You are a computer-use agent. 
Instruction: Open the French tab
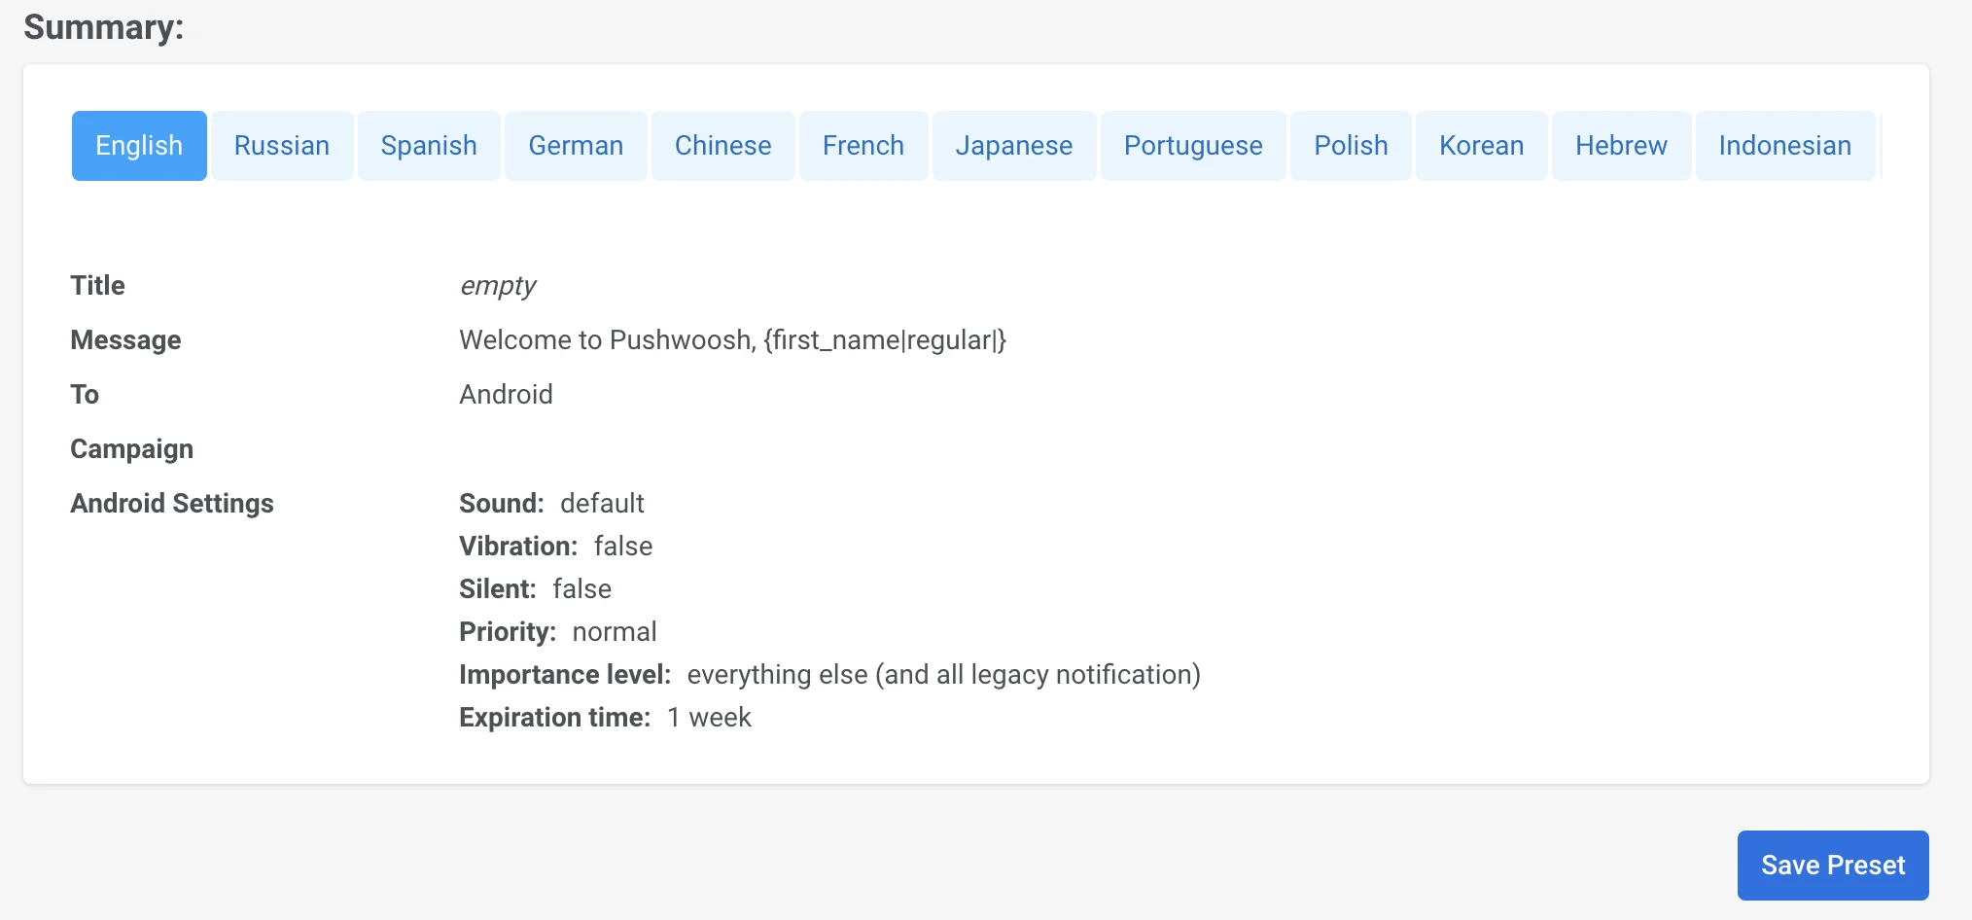(863, 146)
